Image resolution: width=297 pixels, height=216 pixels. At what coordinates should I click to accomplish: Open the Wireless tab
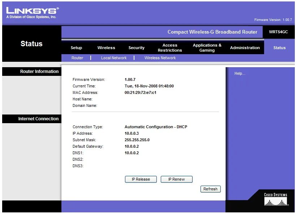coord(106,48)
